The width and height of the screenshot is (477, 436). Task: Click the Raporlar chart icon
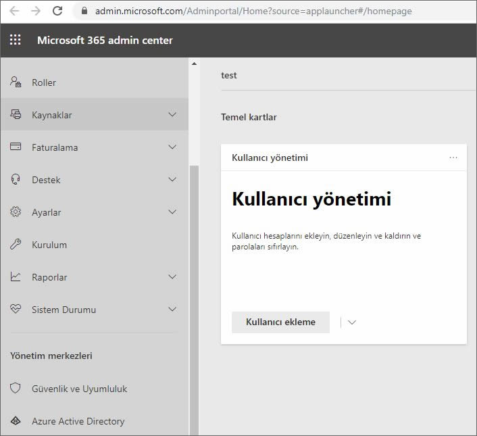tap(16, 276)
